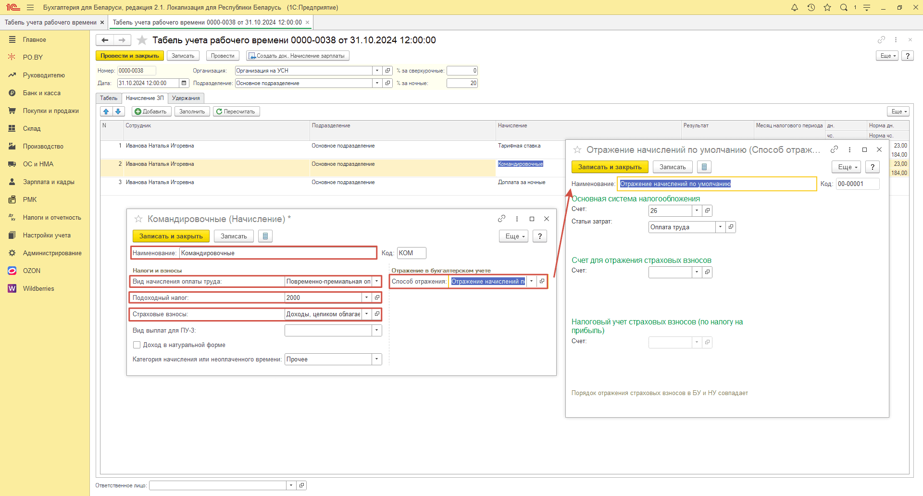This screenshot has width=923, height=496.
Task: Switch to the Табель tab
Action: tap(109, 98)
